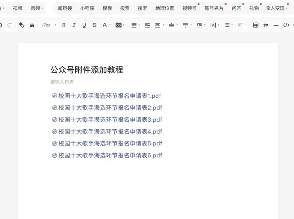
Task: Insert a code block with the </> icon
Action: [286, 25]
